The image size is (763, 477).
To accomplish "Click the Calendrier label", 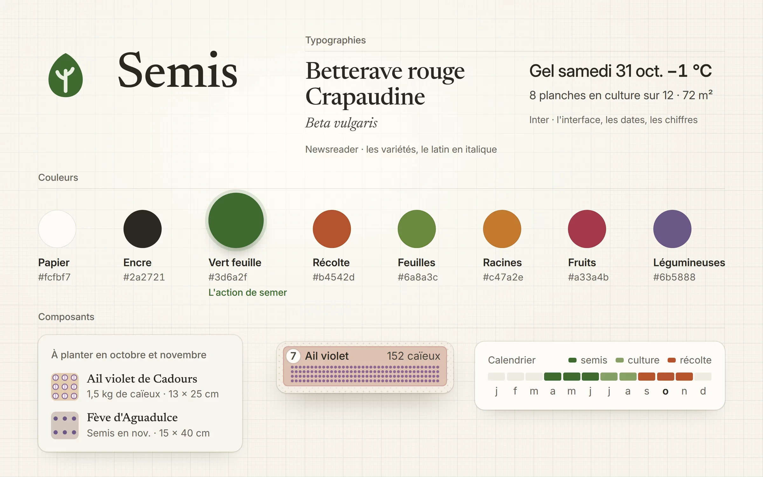I will [512, 360].
